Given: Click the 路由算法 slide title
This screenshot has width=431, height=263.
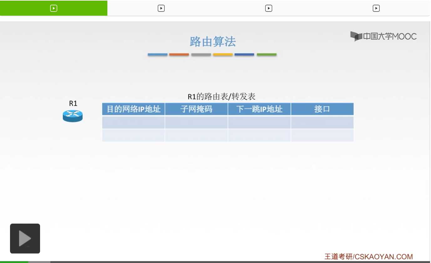Looking at the screenshot, I should pyautogui.click(x=213, y=42).
